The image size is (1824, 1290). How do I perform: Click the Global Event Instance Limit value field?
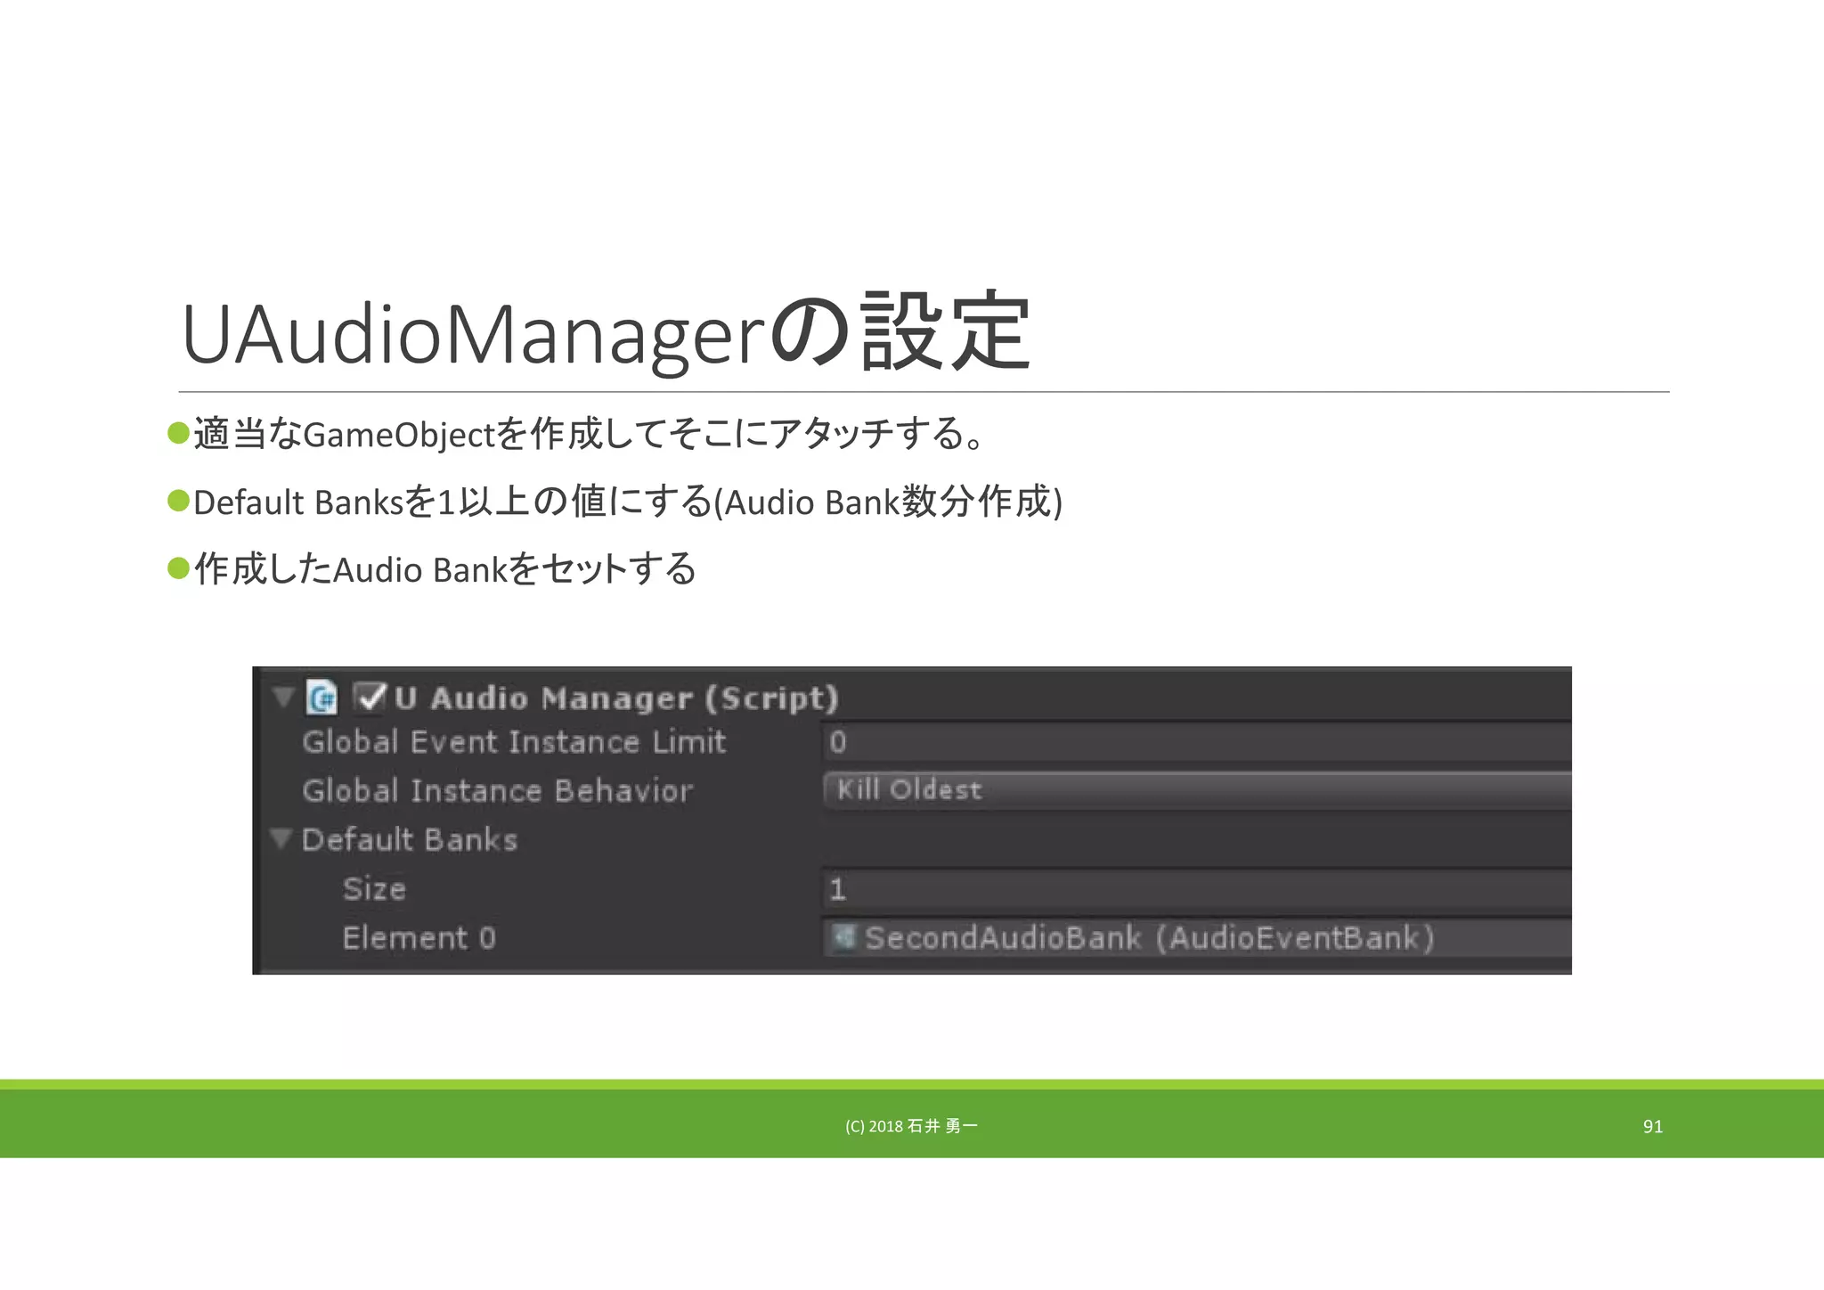pyautogui.click(x=1197, y=741)
